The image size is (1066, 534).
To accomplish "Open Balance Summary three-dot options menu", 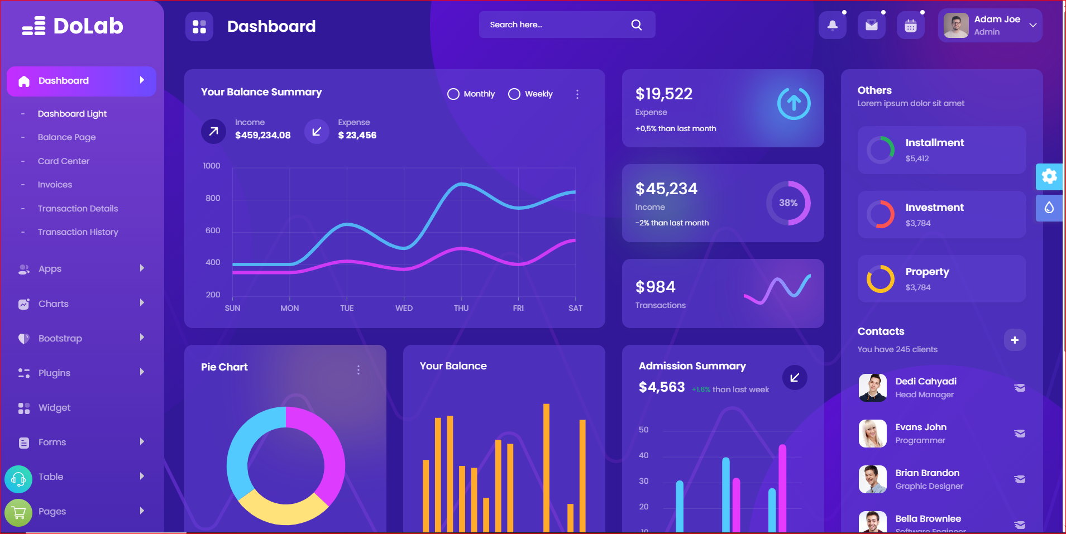I will [577, 94].
